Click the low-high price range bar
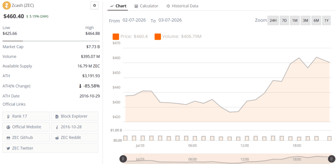This screenshot has height=164, width=336. pyautogui.click(x=51, y=41)
